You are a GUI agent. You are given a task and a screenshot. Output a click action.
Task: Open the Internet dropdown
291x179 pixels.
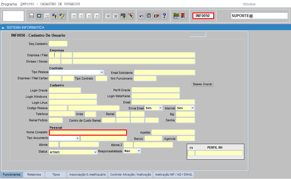click(192, 108)
